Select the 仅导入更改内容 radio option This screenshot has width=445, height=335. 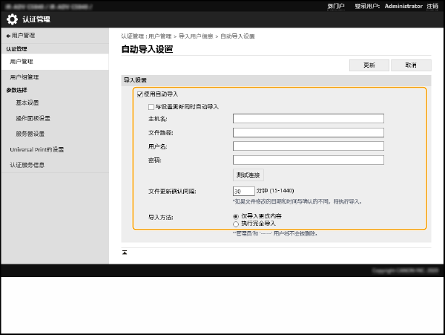coord(236,216)
